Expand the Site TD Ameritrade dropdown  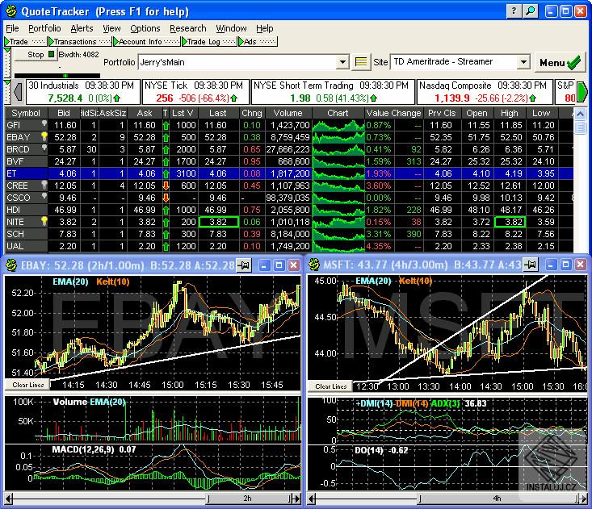click(523, 61)
